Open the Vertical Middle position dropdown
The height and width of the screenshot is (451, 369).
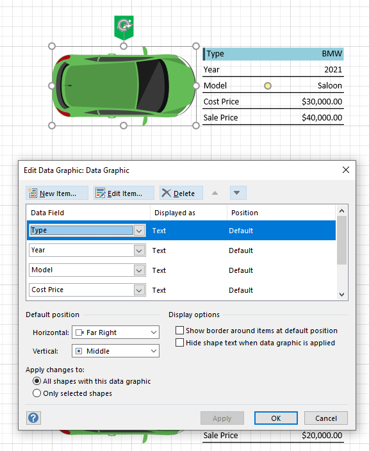(115, 351)
